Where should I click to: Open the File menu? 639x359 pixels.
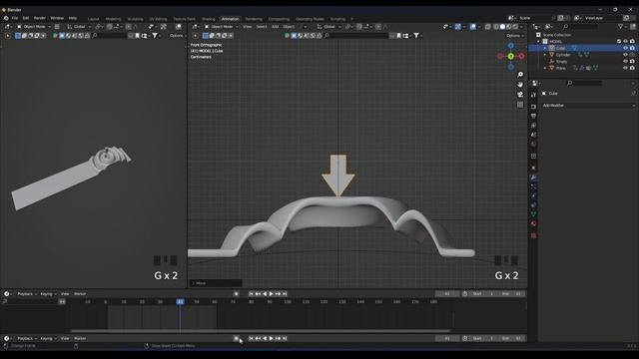coord(15,18)
